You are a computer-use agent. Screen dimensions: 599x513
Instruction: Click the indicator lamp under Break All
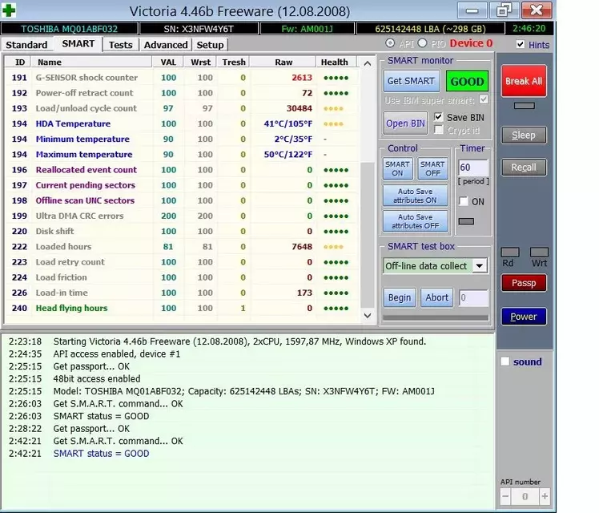click(524, 106)
